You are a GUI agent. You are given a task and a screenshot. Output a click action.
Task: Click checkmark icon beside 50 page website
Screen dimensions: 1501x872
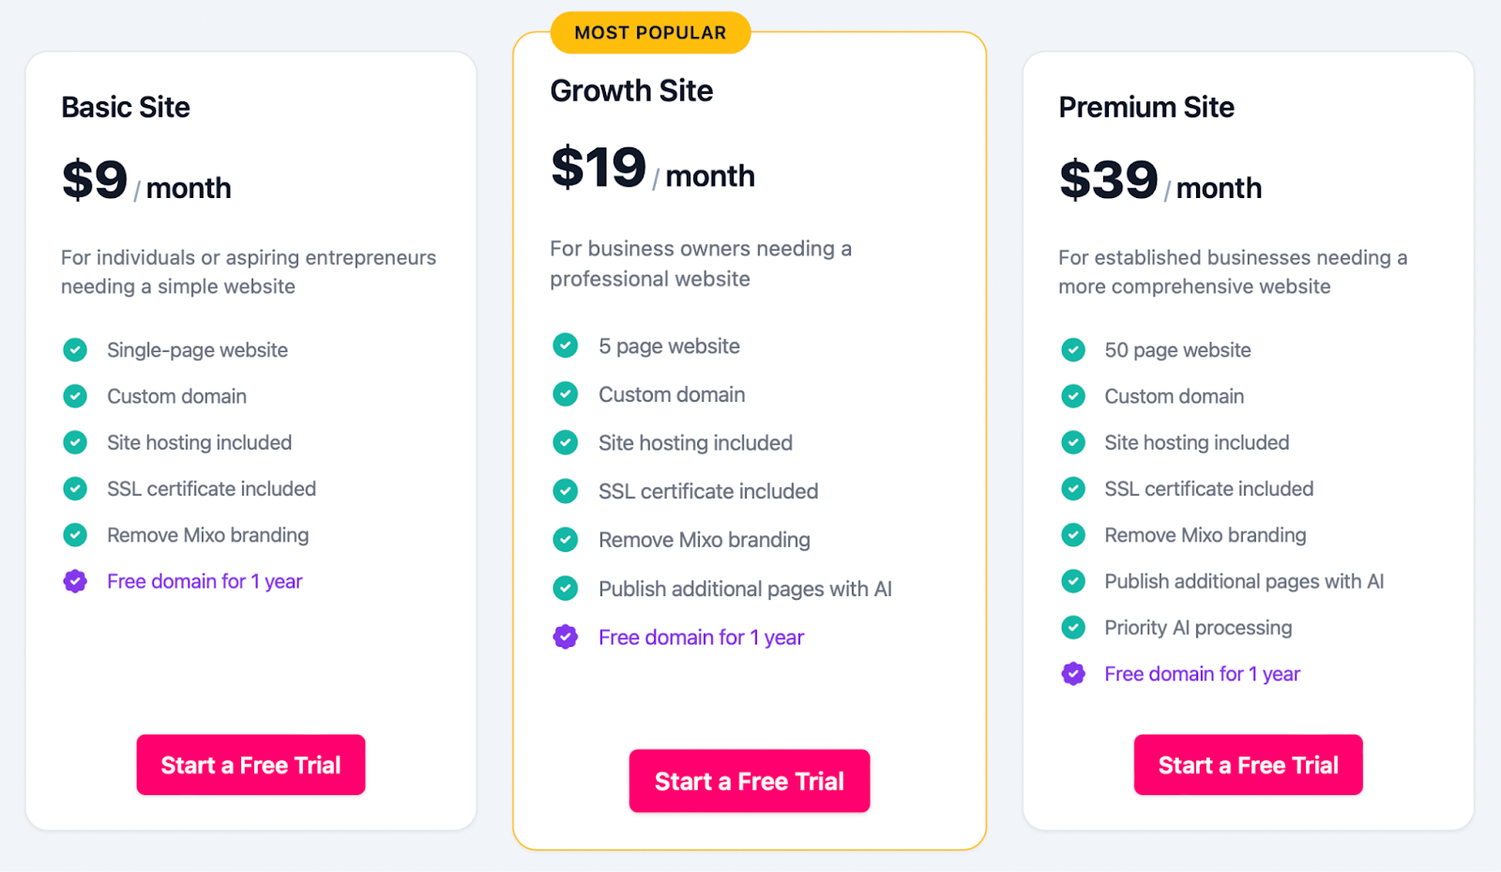point(1073,350)
